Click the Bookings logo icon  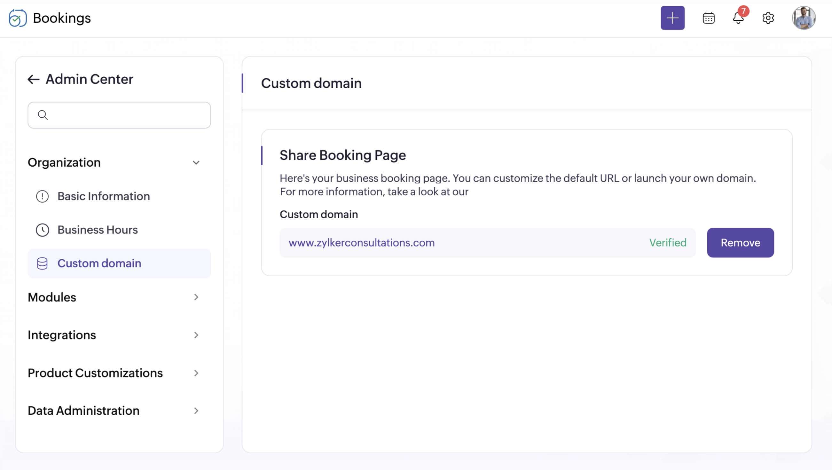(x=18, y=18)
